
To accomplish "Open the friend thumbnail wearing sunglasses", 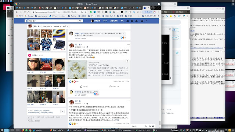I will click(33, 65).
